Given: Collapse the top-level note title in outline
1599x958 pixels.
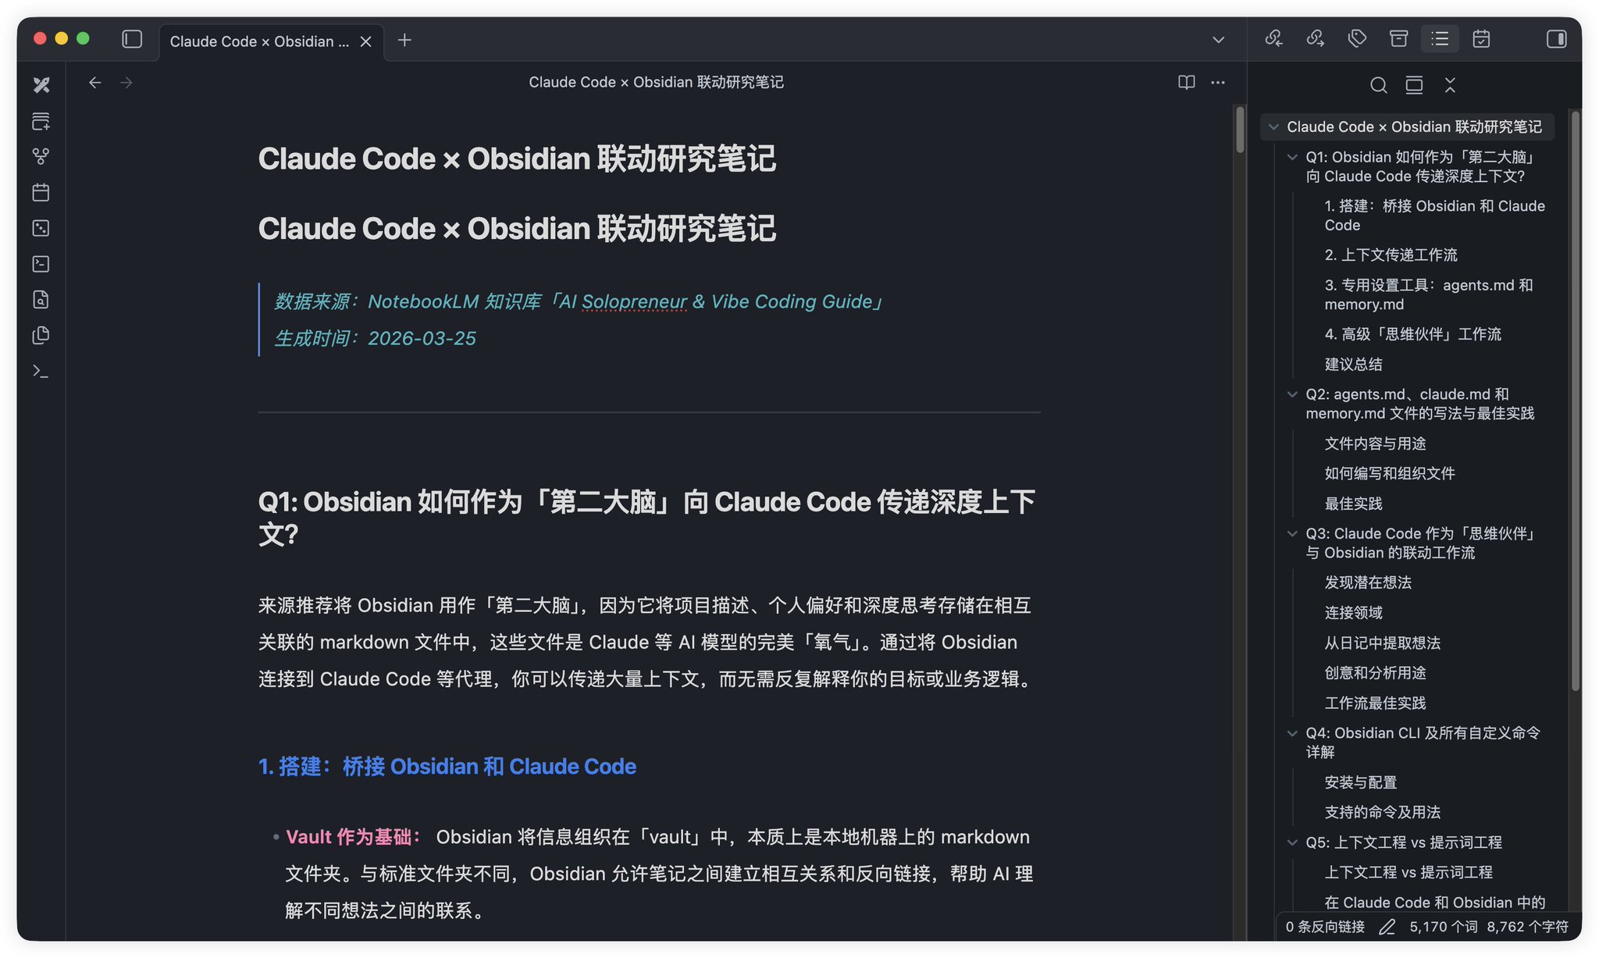Looking at the screenshot, I should 1273,126.
